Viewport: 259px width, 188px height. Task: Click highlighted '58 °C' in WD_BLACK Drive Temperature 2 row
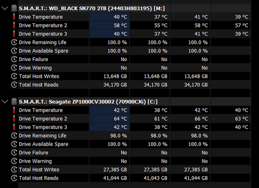pyautogui.click(x=120, y=25)
